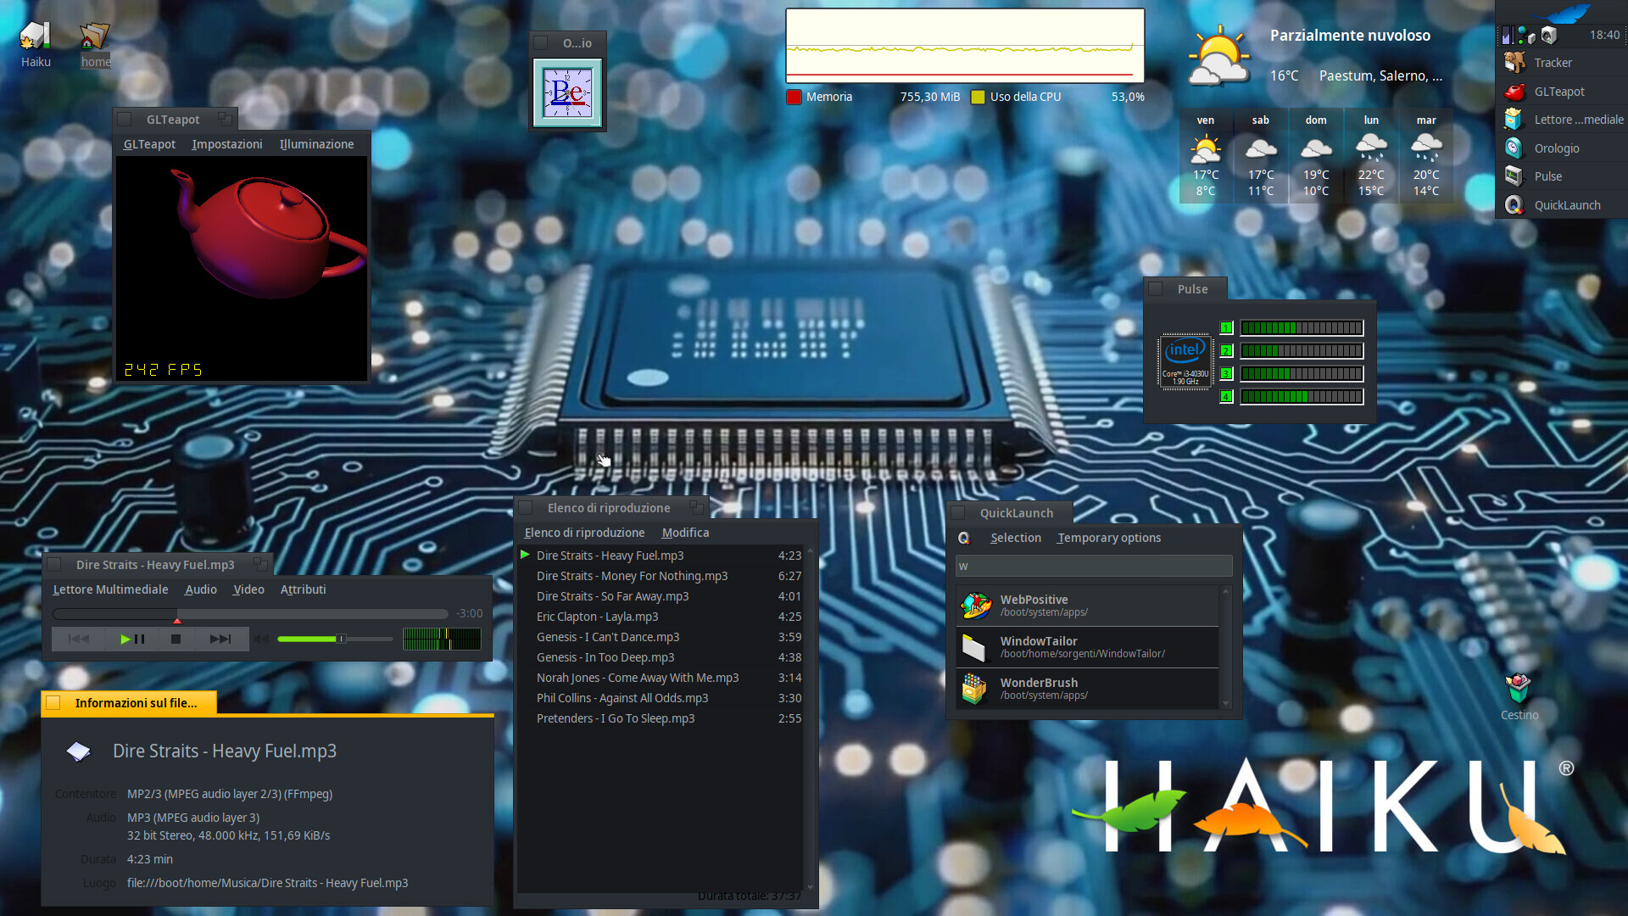Click the 18:40 Deskbar clock
The height and width of the screenshot is (916, 1628).
(1604, 35)
